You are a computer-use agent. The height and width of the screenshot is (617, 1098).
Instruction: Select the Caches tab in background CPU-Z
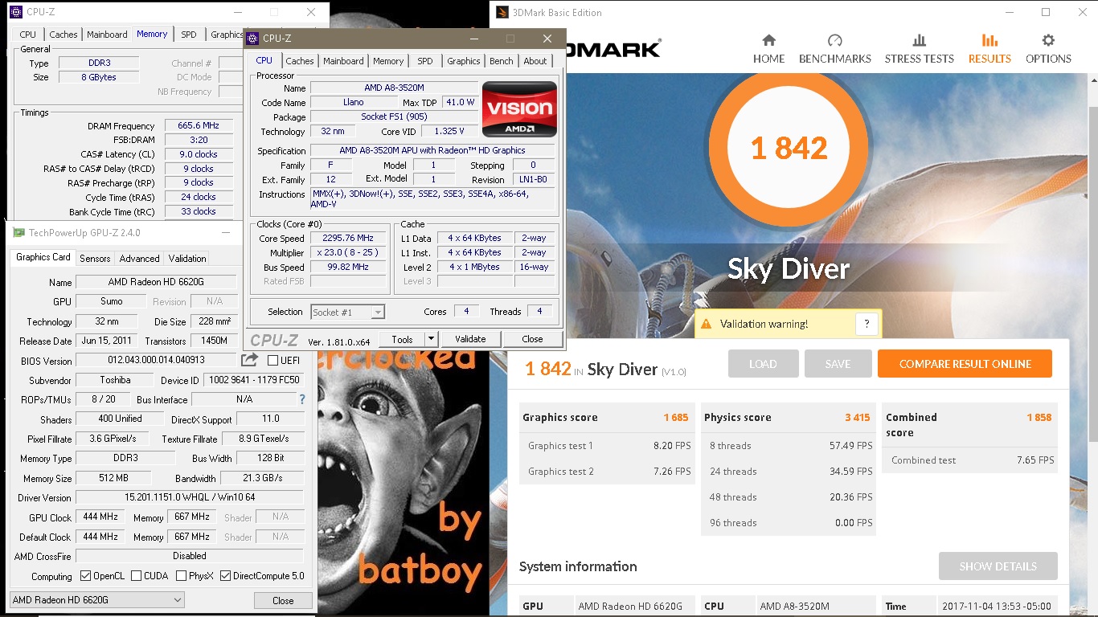click(64, 35)
